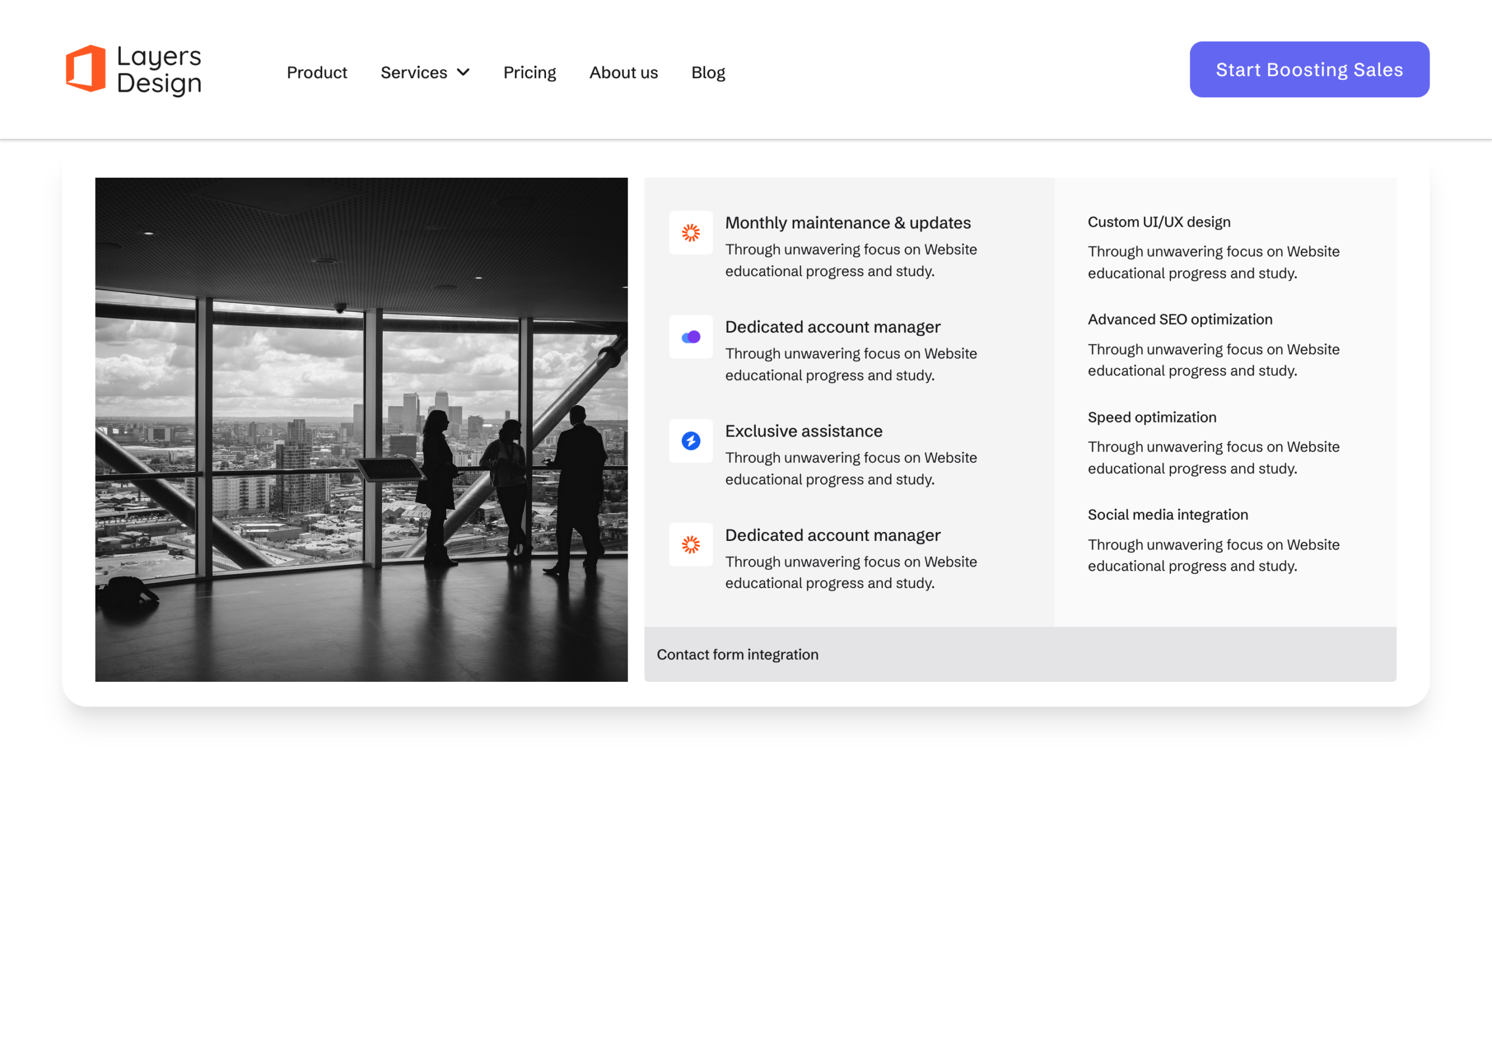This screenshot has height=1059, width=1492.
Task: Open Social media integration link
Action: click(1167, 515)
